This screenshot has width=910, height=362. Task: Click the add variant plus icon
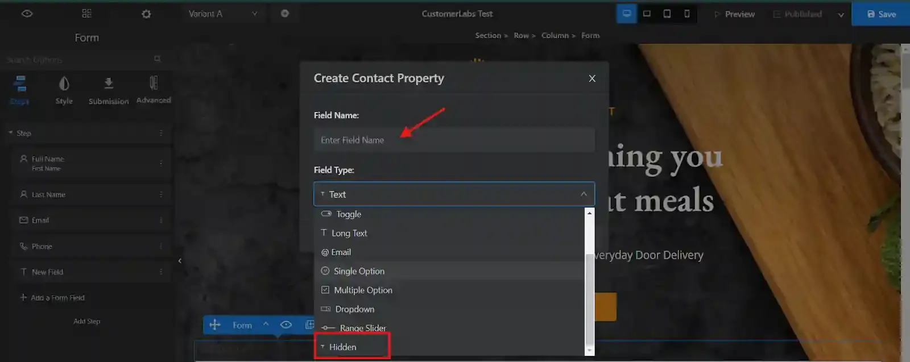[285, 13]
